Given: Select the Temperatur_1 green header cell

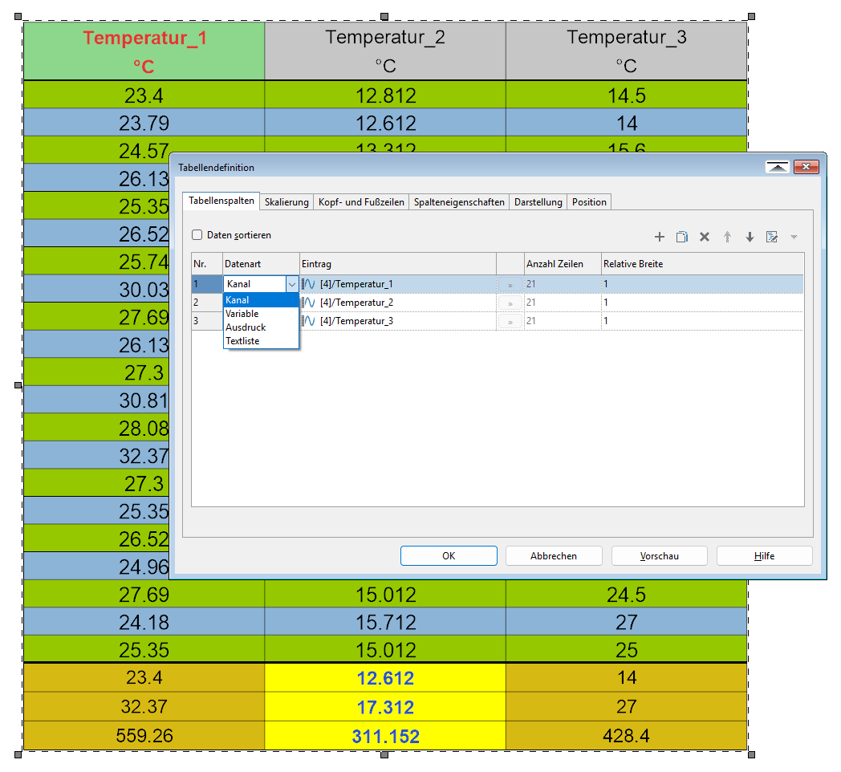Looking at the screenshot, I should 144,50.
